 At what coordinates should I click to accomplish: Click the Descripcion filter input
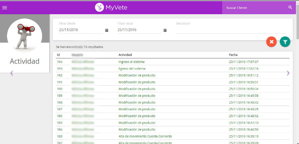click(x=231, y=30)
